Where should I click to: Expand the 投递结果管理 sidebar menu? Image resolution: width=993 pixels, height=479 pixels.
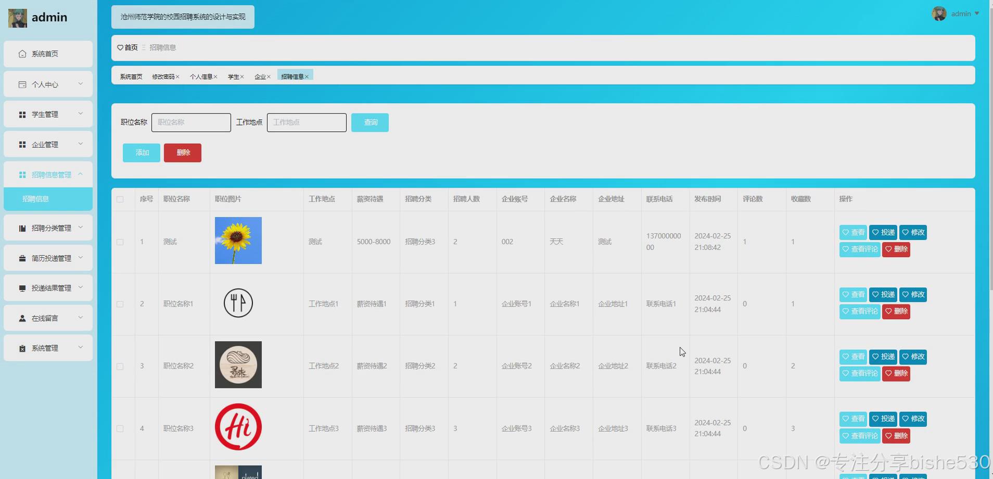[80, 287]
